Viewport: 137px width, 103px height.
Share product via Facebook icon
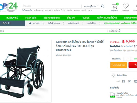pyautogui.click(x=123, y=81)
